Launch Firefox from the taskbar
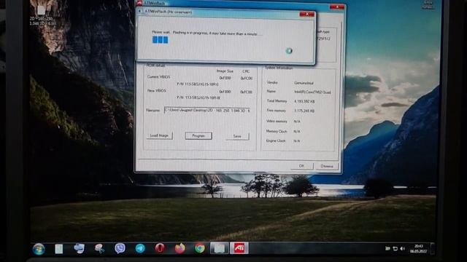 click(x=180, y=248)
